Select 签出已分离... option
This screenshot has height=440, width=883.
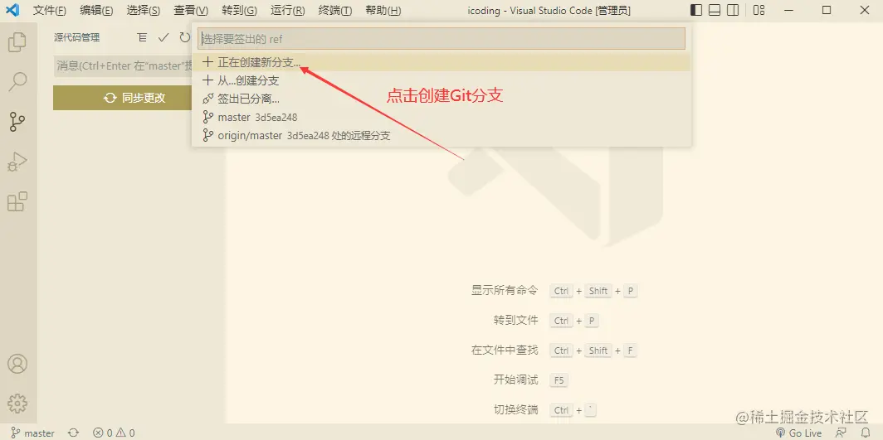point(441,99)
